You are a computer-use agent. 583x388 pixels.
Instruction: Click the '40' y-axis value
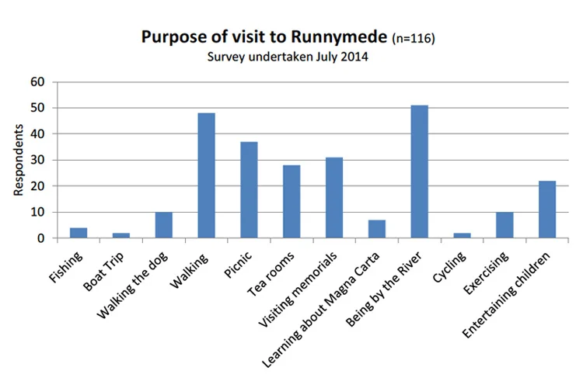point(37,133)
